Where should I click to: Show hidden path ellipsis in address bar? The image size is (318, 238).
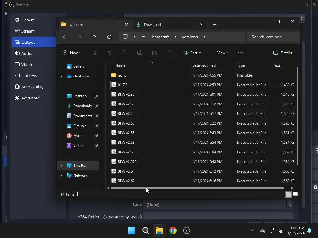coord(143,37)
